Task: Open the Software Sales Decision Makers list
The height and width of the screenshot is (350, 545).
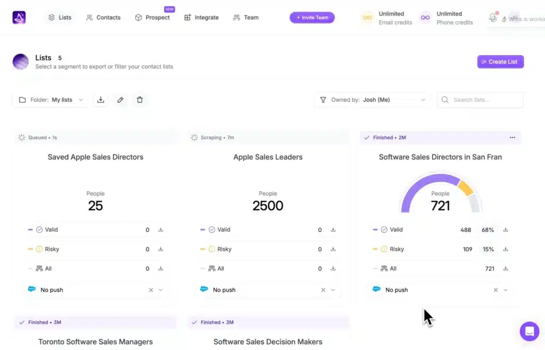Action: pyautogui.click(x=268, y=342)
